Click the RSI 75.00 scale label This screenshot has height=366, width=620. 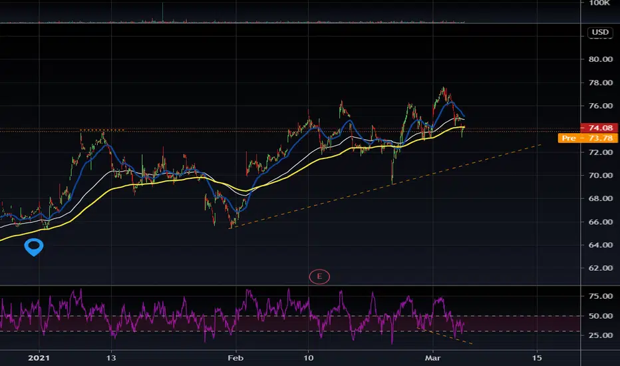coord(601,296)
